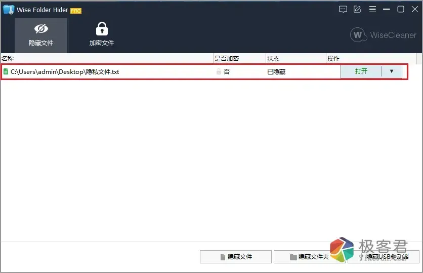Screen dimensions: 423x273
Task: Open the hamburger menu icon
Action: pyautogui.click(x=372, y=10)
